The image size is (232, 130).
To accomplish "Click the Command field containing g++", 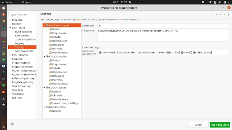I will tap(162, 26).
